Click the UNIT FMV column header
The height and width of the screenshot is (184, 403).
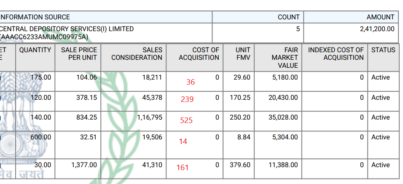tap(242, 53)
